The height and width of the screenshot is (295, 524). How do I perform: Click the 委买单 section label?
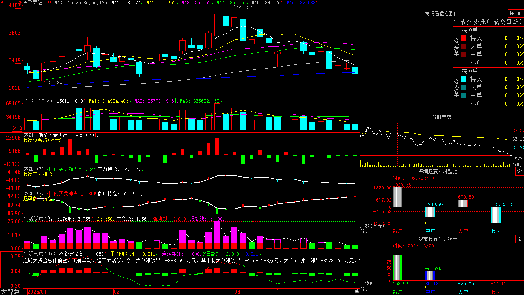coord(457,47)
